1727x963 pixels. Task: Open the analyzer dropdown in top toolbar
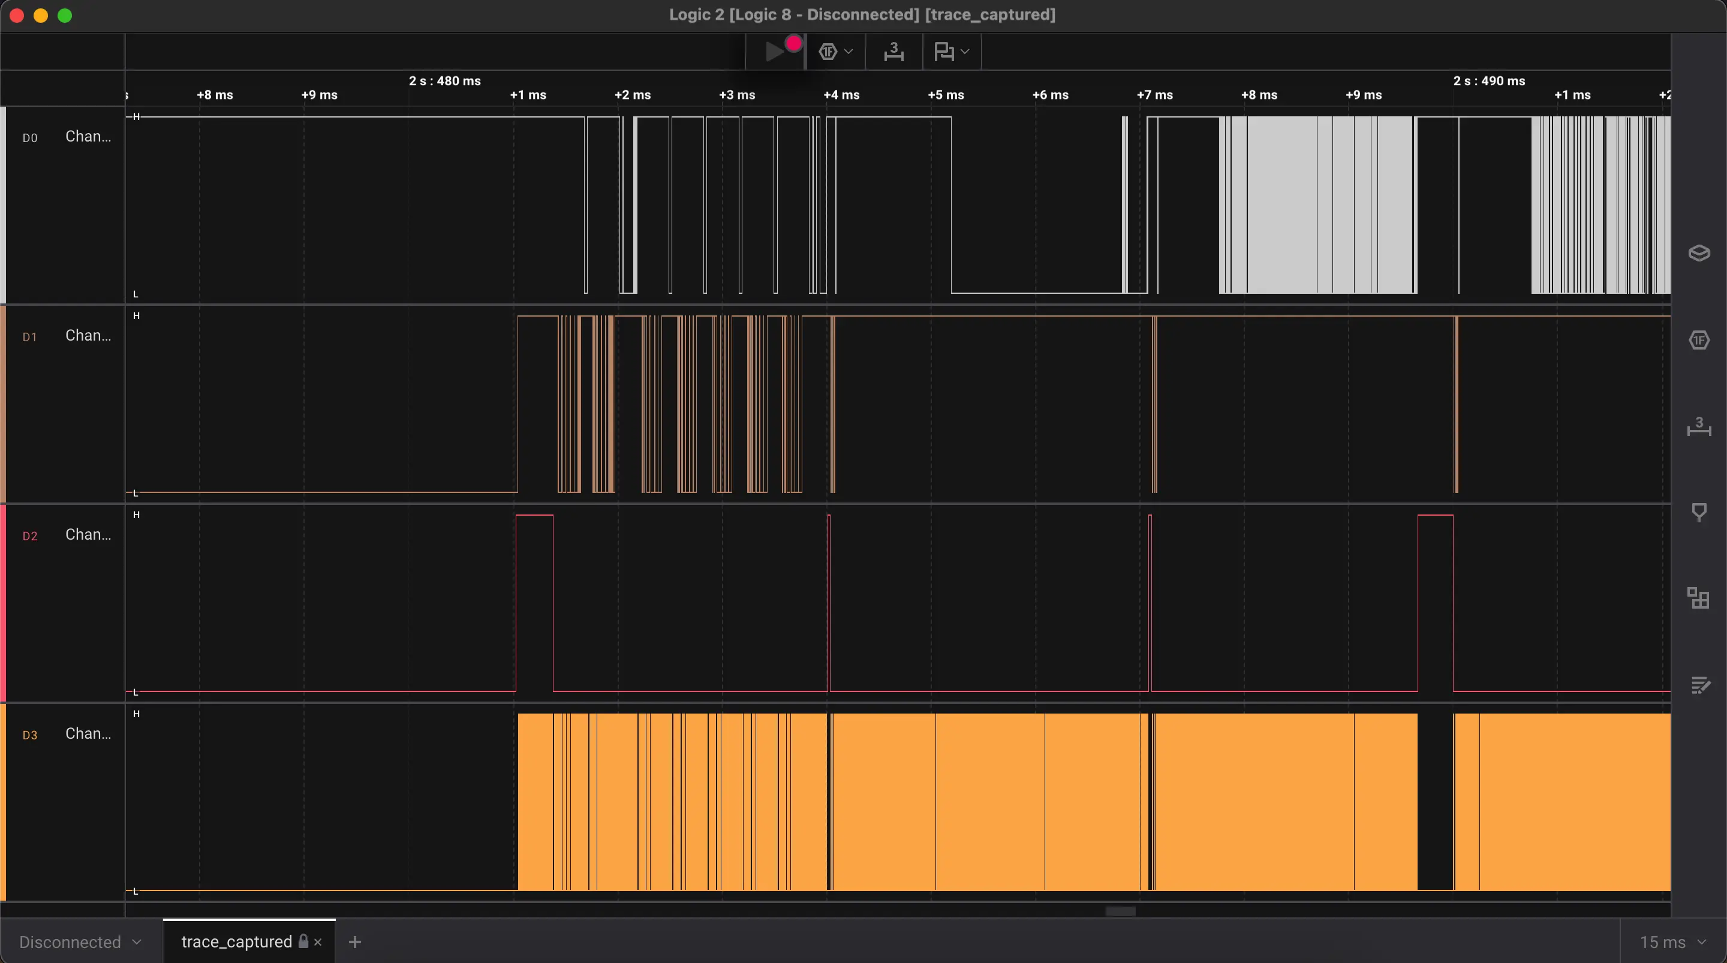(835, 52)
